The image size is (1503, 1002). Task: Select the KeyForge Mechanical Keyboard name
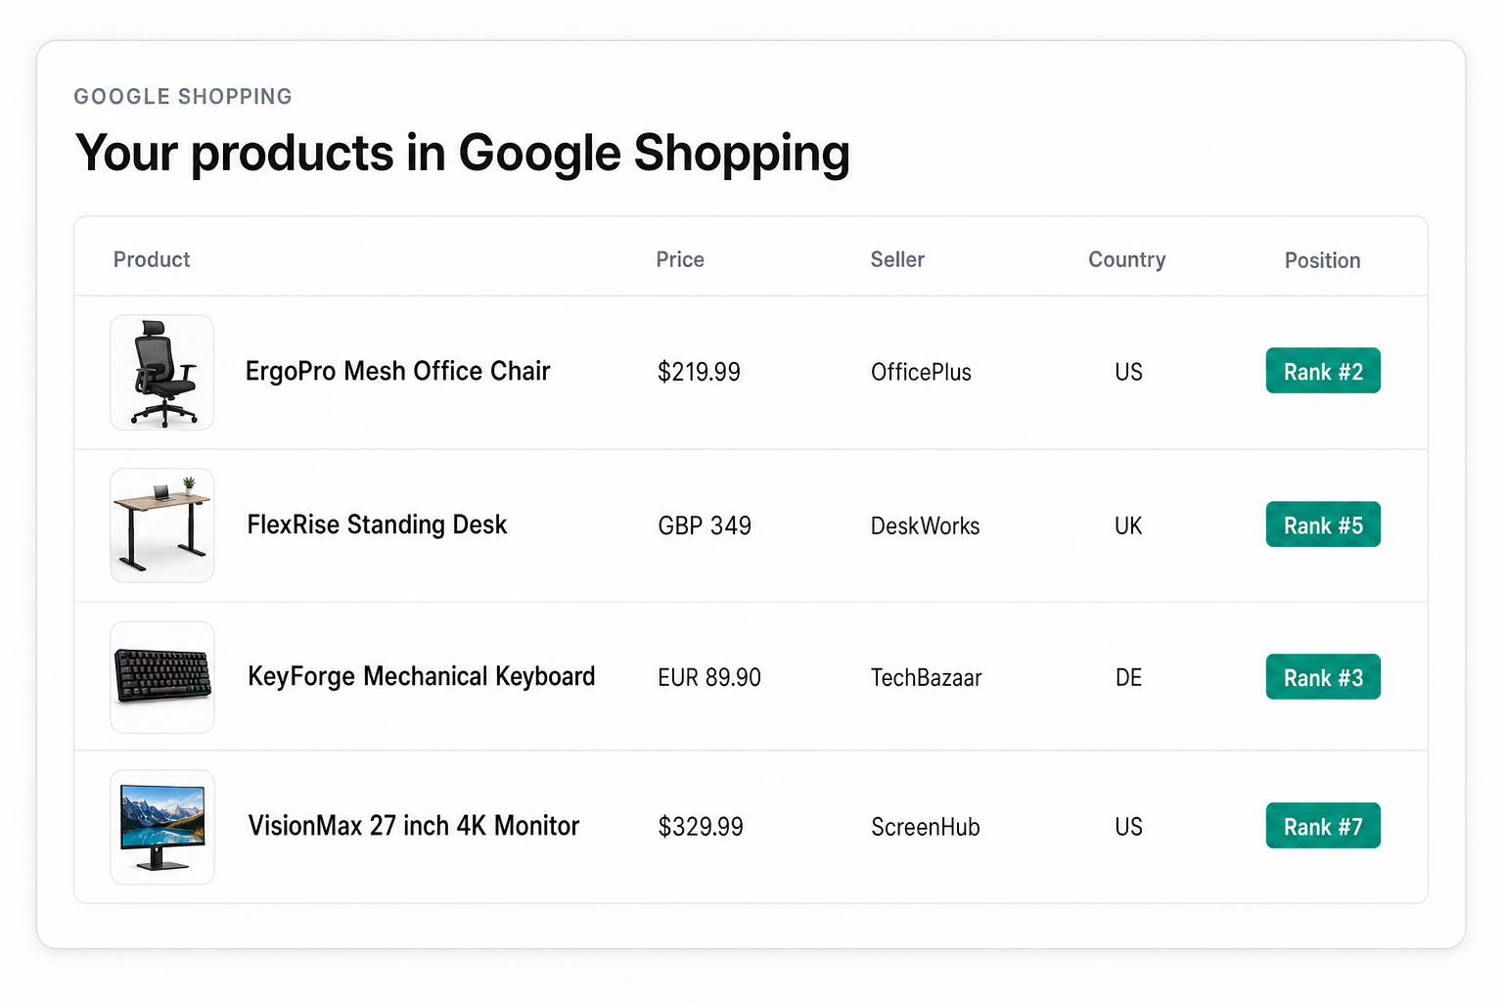pos(422,677)
